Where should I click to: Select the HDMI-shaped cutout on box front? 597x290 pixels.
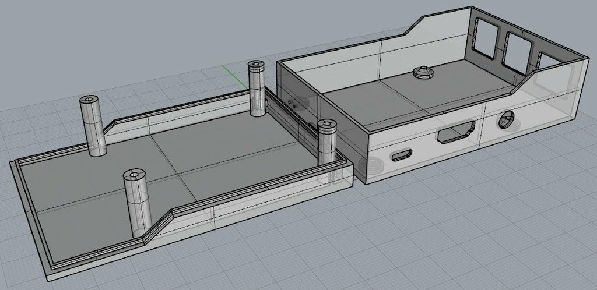456,132
